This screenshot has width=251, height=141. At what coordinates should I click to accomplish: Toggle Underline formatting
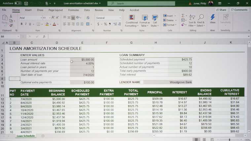tap(30, 24)
